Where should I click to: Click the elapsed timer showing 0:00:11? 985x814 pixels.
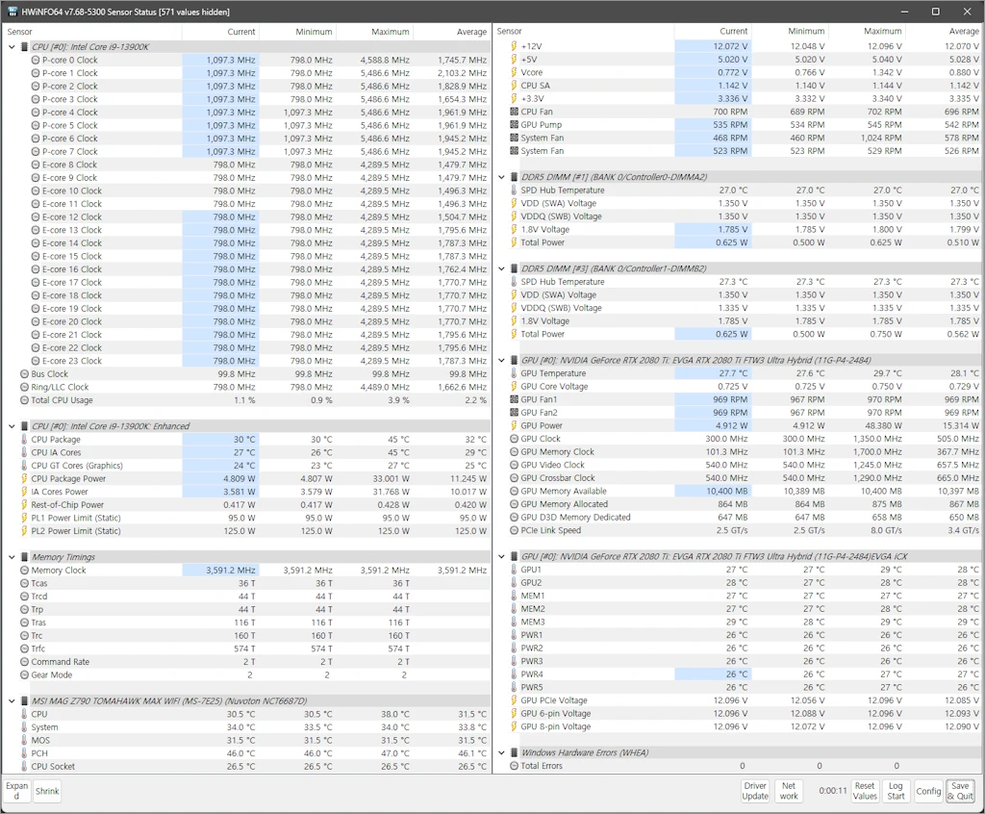833,791
